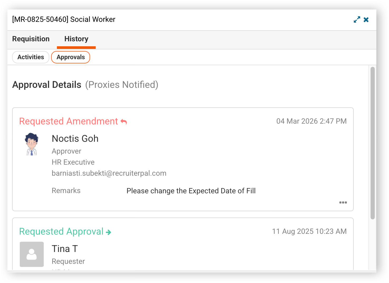Click the Noctis Goh approver name
This screenshot has height=283, width=389.
75,139
